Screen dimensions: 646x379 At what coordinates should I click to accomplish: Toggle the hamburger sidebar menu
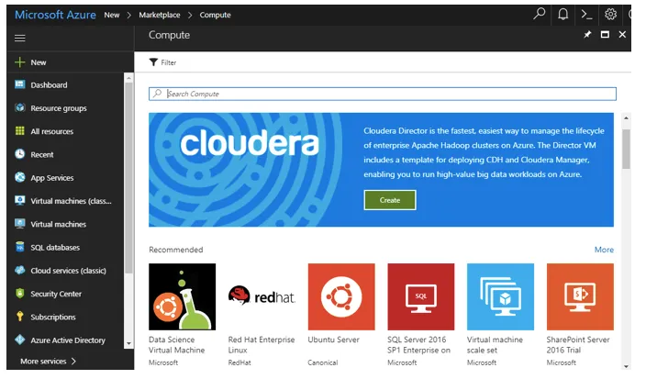(20, 38)
